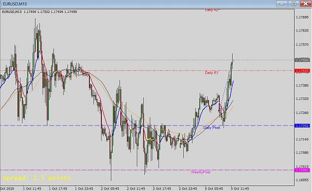Click the 1.16955 price axis label
This screenshot has width=312, height=192.
(x=302, y=180)
